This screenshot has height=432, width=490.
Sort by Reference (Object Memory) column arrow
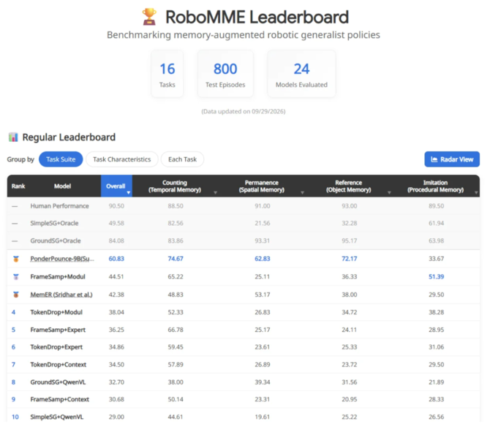389,193
